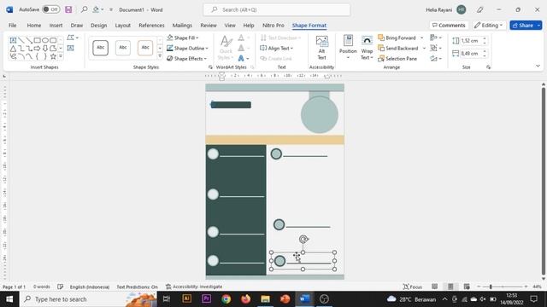The width and height of the screenshot is (547, 307).
Task: Open the Position menu
Action: [x=348, y=48]
